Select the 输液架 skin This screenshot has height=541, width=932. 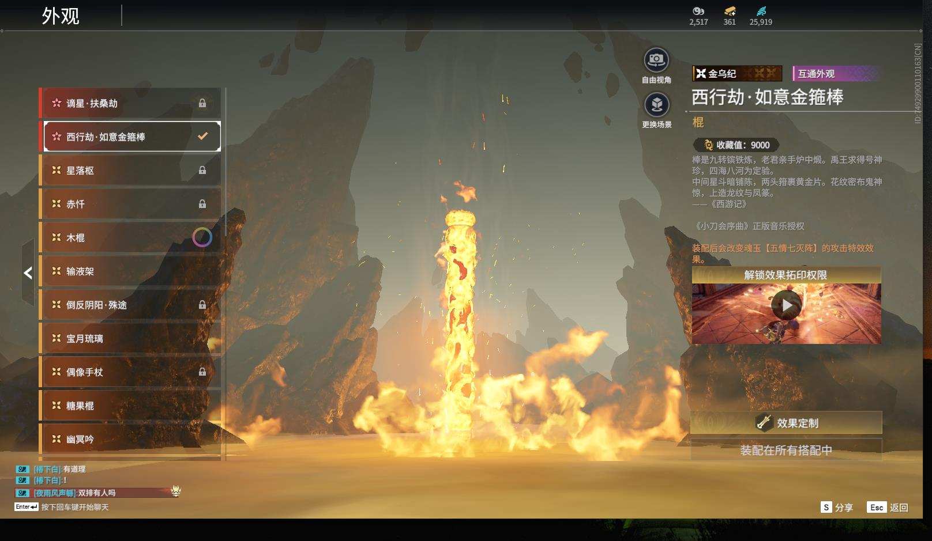click(130, 271)
